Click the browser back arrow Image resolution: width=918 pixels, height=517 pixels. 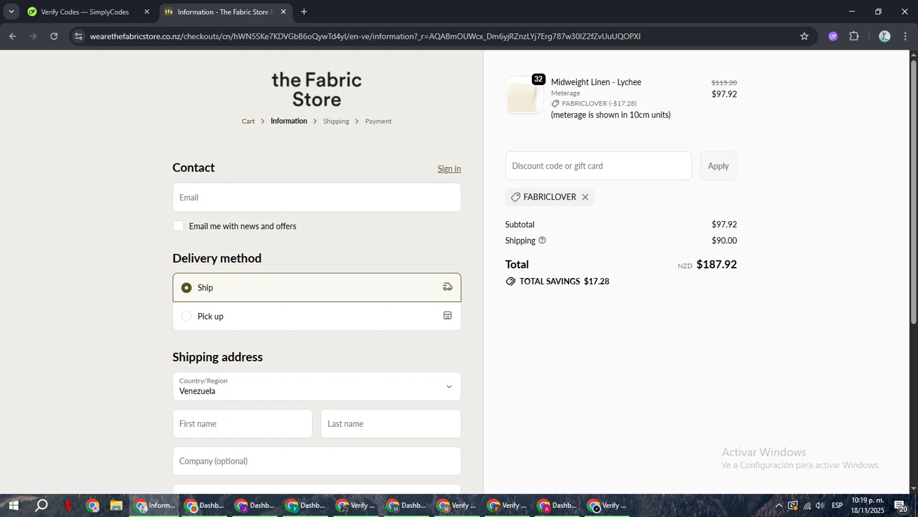[12, 36]
